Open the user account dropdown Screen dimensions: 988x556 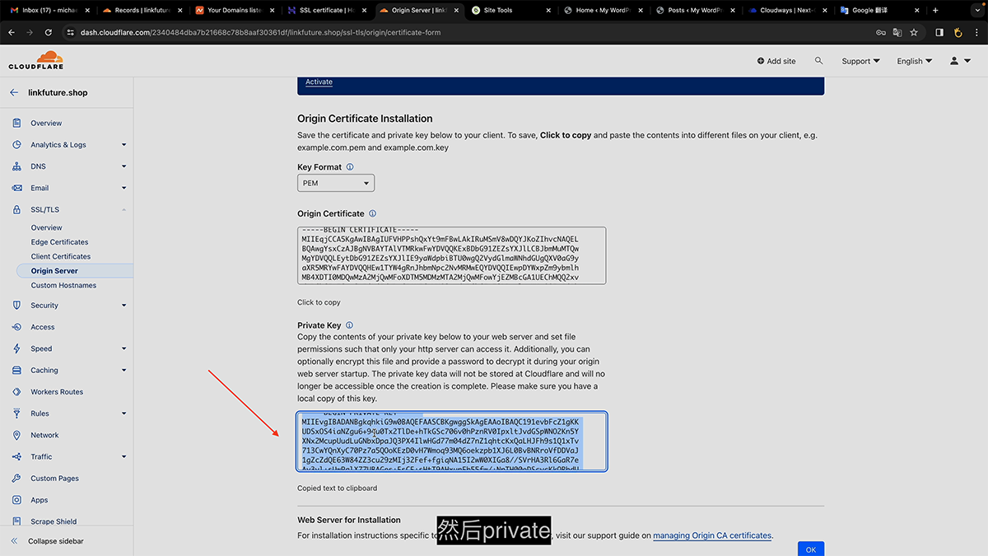(x=959, y=61)
